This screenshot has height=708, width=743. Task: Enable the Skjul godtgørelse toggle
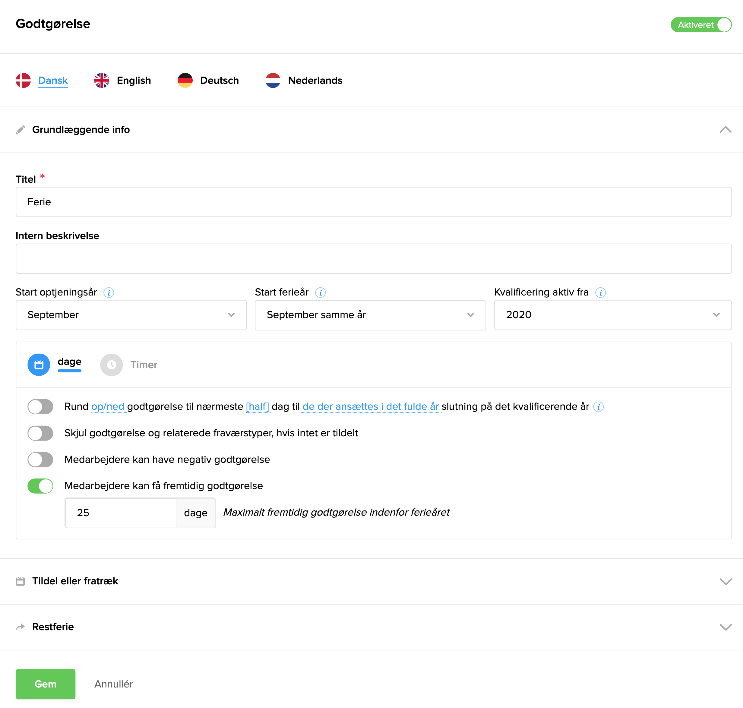tap(40, 433)
